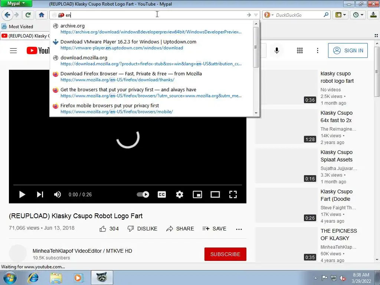Image resolution: width=380 pixels, height=285 pixels.
Task: Click the Go arrow in the address bar
Action: 249,15
